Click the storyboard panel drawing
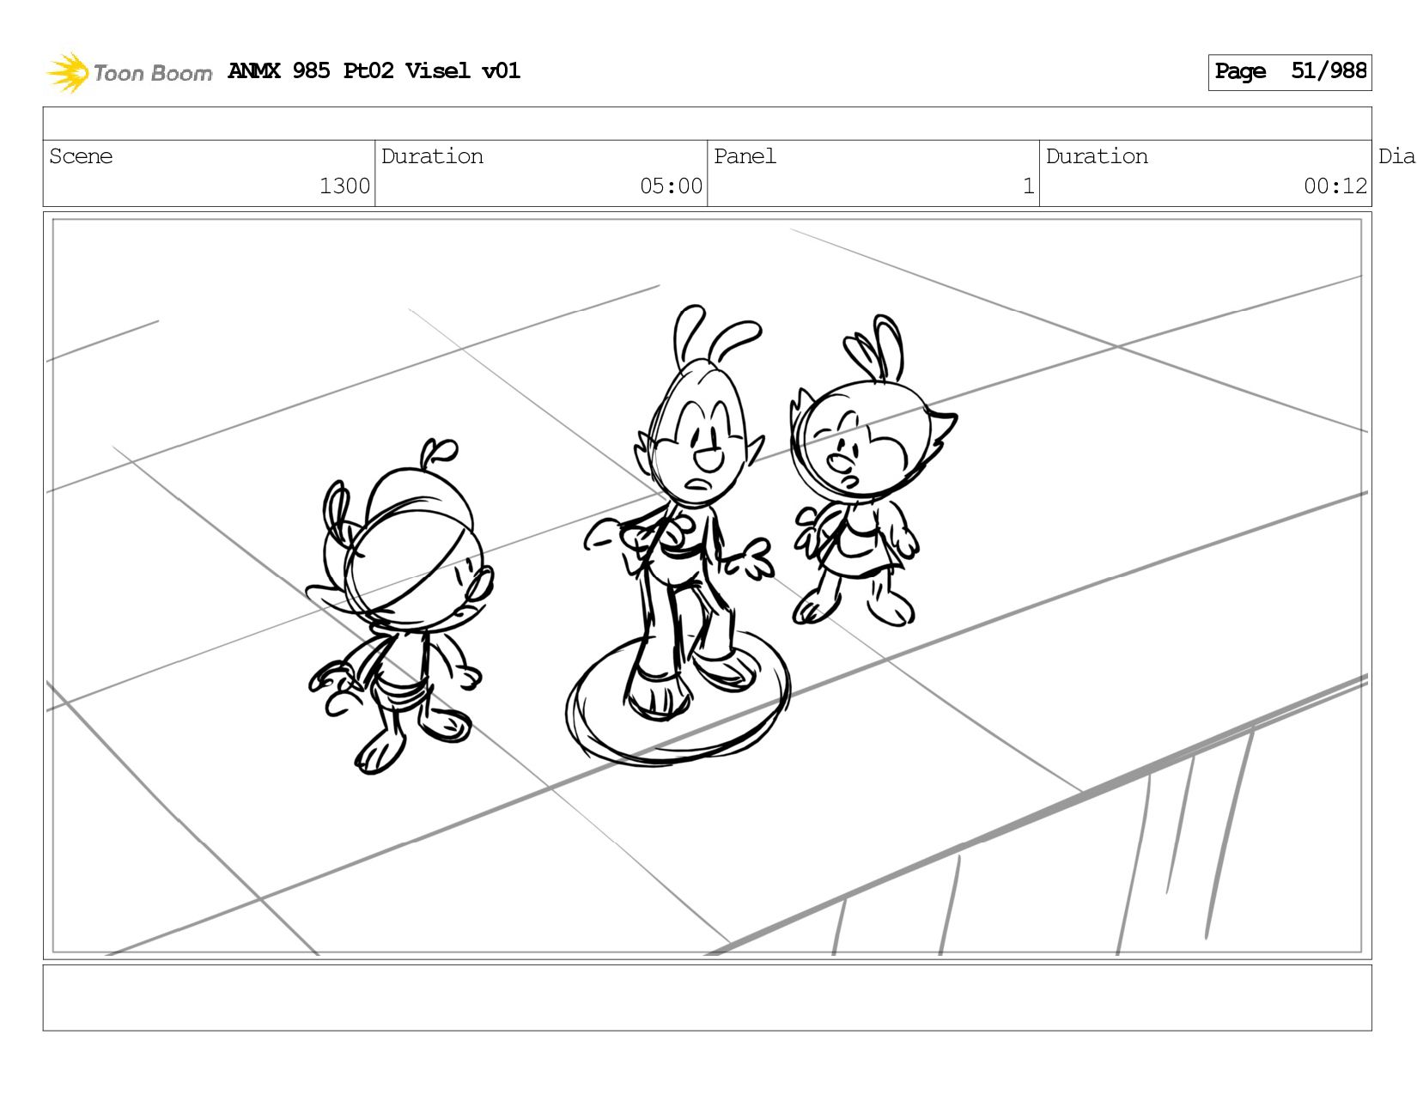Image resolution: width=1417 pixels, height=1095 pixels. pos(708,586)
